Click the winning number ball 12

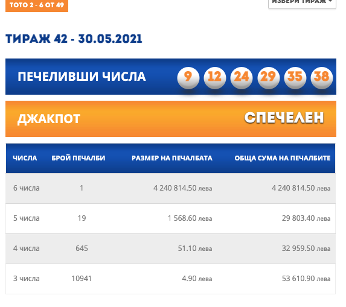coord(215,78)
